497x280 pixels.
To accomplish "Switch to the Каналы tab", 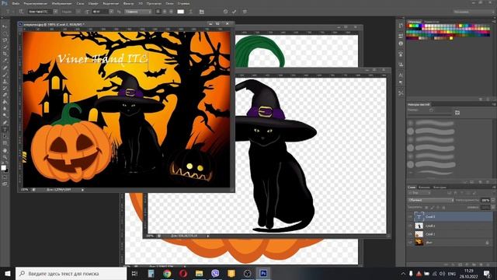I will (x=424, y=187).
